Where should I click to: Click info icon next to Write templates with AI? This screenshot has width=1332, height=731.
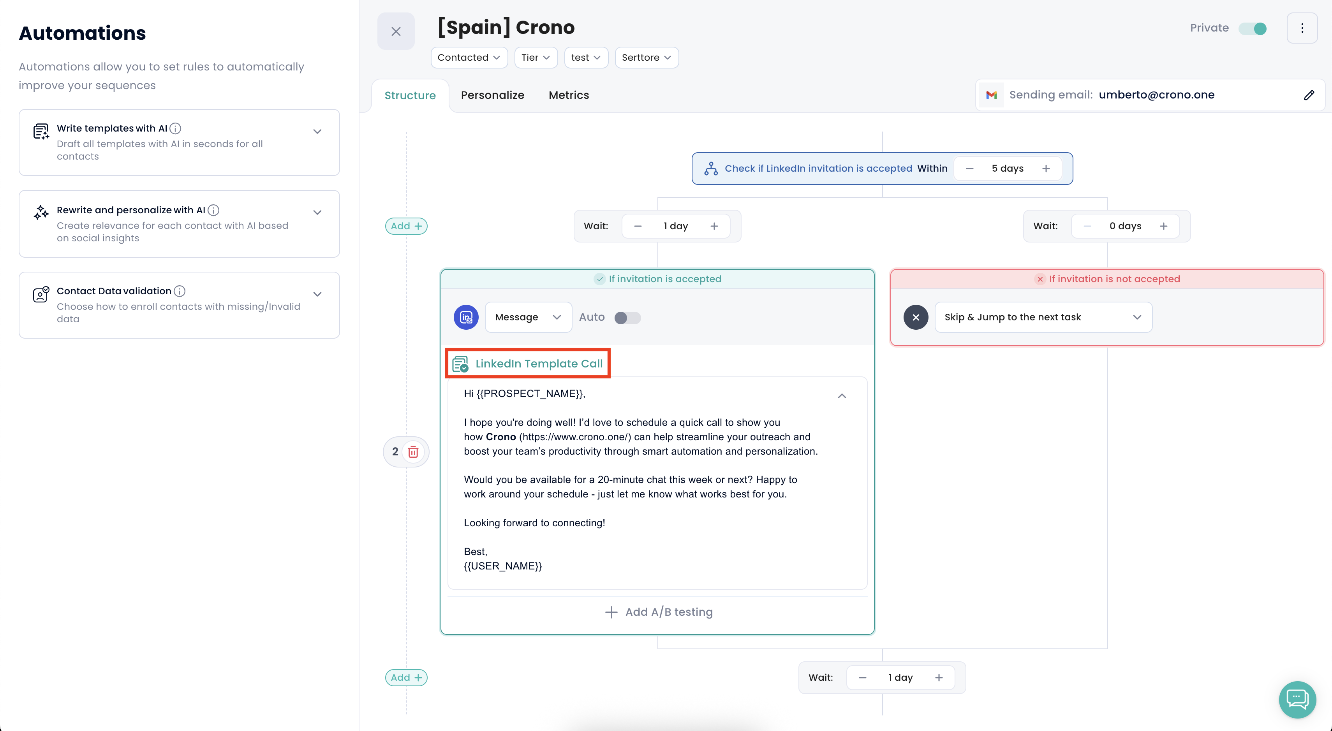tap(175, 128)
